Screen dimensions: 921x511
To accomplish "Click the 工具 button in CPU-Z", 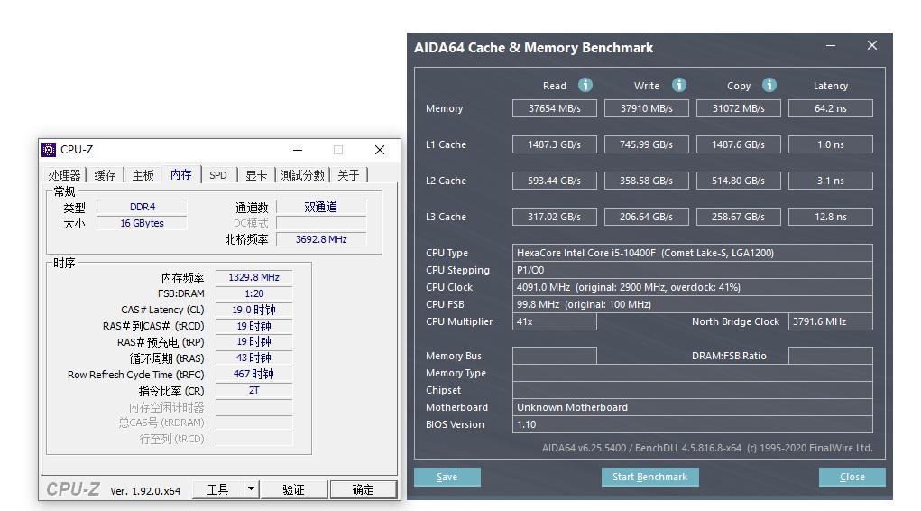I will (x=218, y=489).
